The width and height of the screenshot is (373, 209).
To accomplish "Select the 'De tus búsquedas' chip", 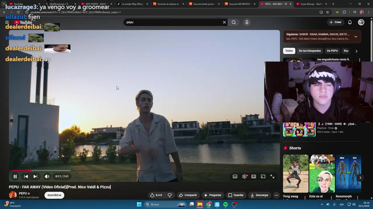I will (x=310, y=51).
